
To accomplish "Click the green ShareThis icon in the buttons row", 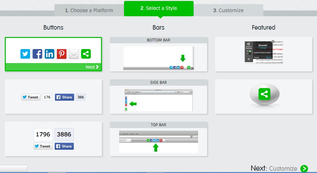I will pyautogui.click(x=86, y=54).
